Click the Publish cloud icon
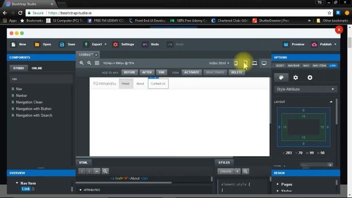This screenshot has height=198, width=352. click(x=314, y=45)
